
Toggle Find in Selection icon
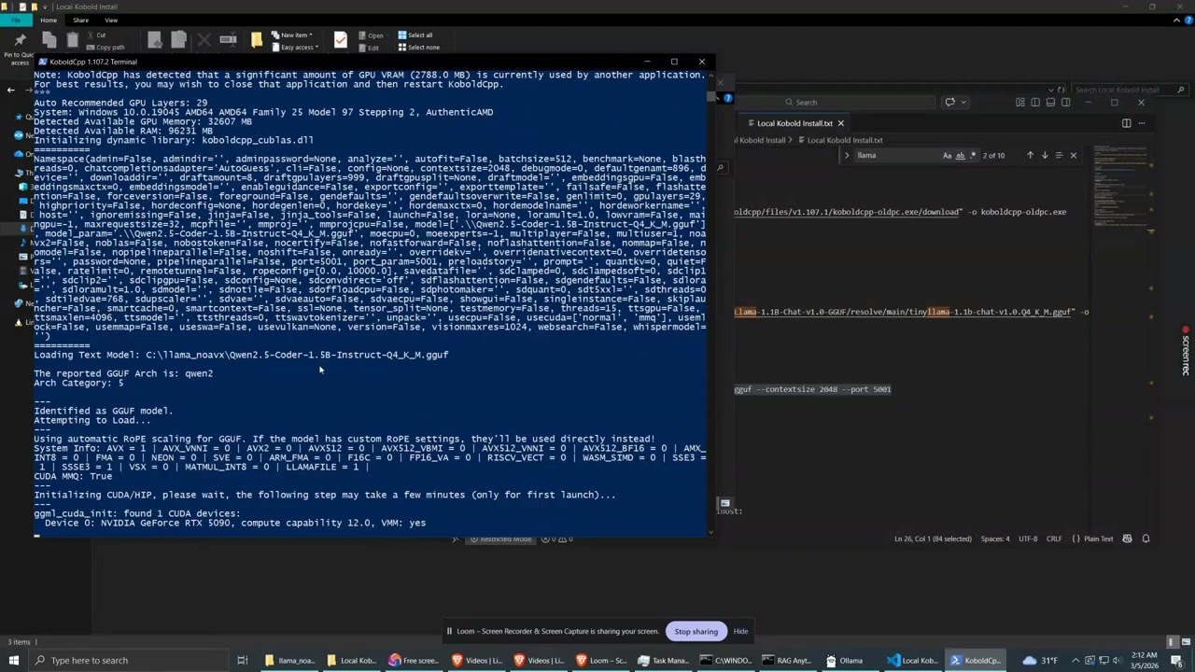tap(1059, 155)
